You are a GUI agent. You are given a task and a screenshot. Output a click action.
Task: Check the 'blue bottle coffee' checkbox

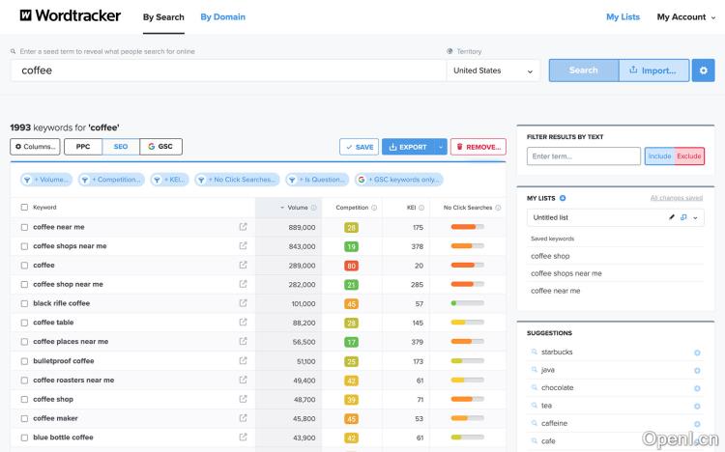[24, 438]
